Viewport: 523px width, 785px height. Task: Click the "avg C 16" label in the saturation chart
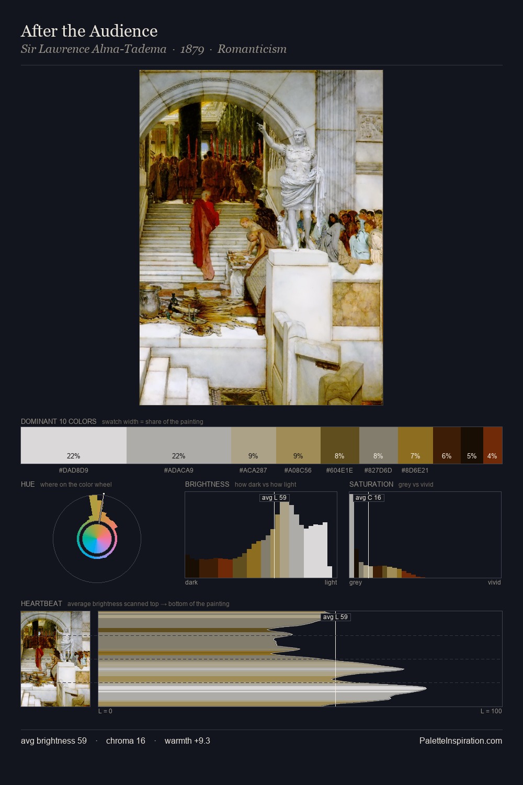tap(368, 498)
